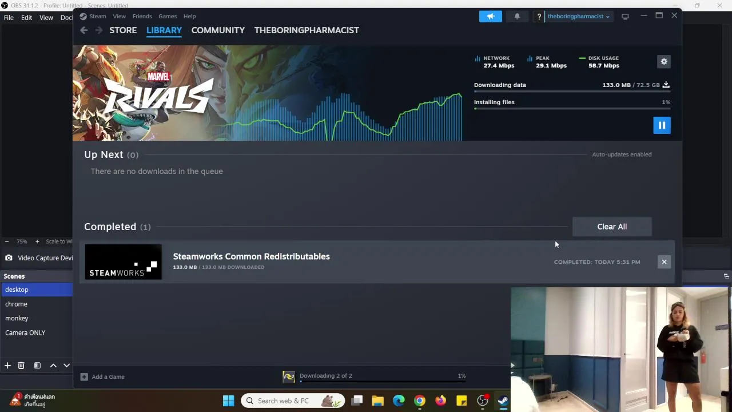732x412 pixels.
Task: Add a new scene with plus icon
Action: 7,365
